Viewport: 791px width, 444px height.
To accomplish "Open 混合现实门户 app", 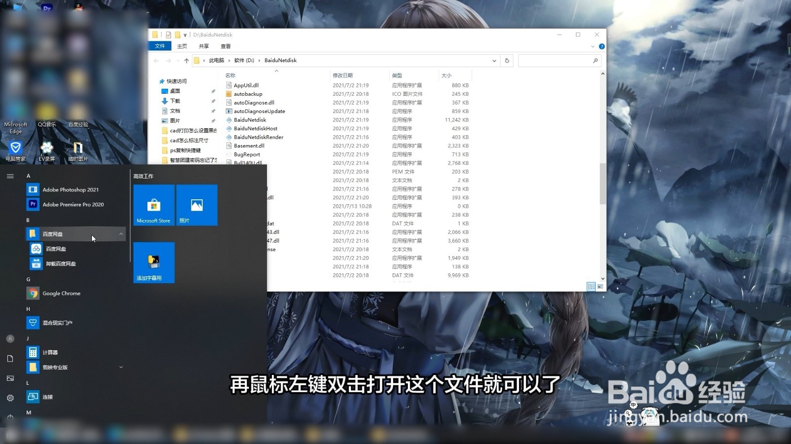I will [x=76, y=323].
